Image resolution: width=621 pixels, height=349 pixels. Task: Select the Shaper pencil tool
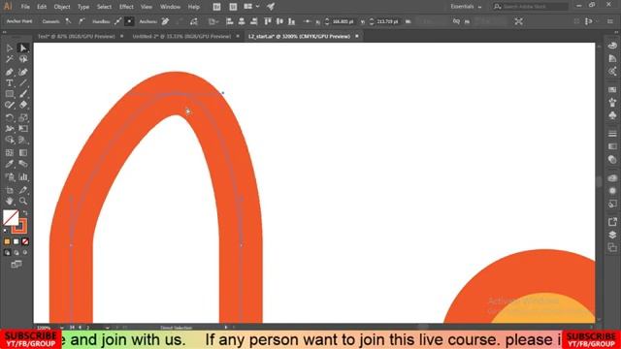pyautogui.click(x=10, y=106)
